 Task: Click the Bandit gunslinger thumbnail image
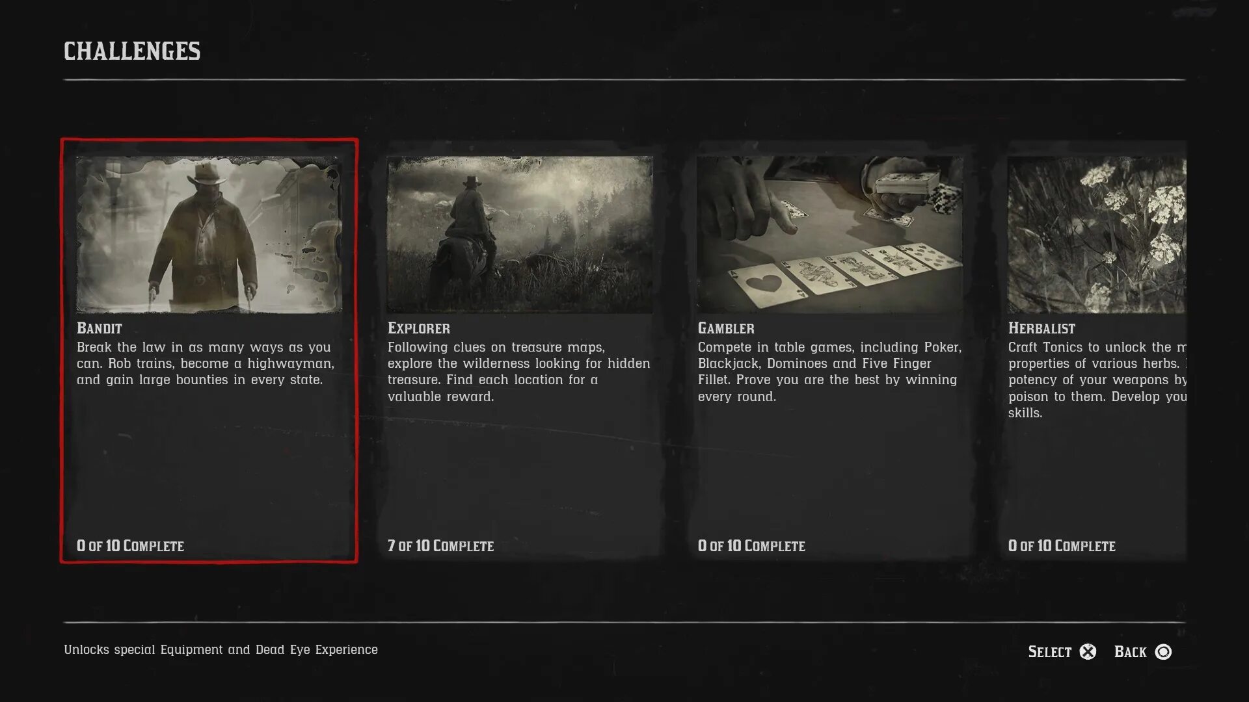(x=209, y=235)
